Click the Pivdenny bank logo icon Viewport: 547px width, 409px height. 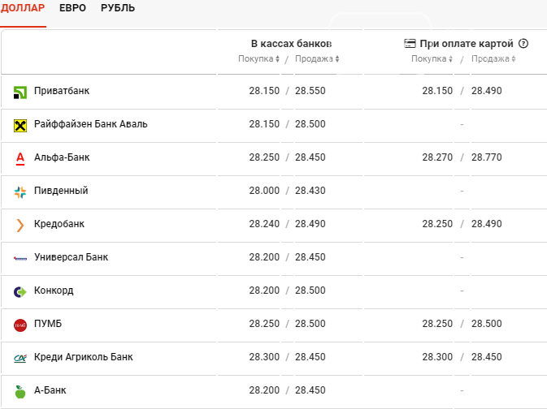20,192
